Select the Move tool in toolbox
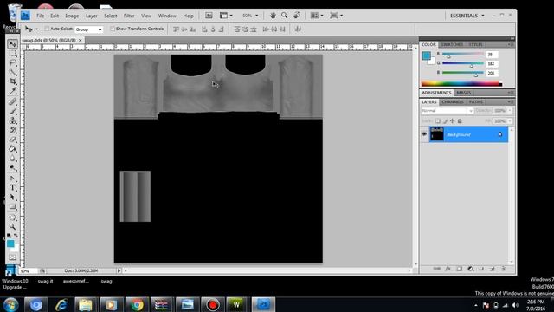This screenshot has height=312, width=554. [13, 43]
